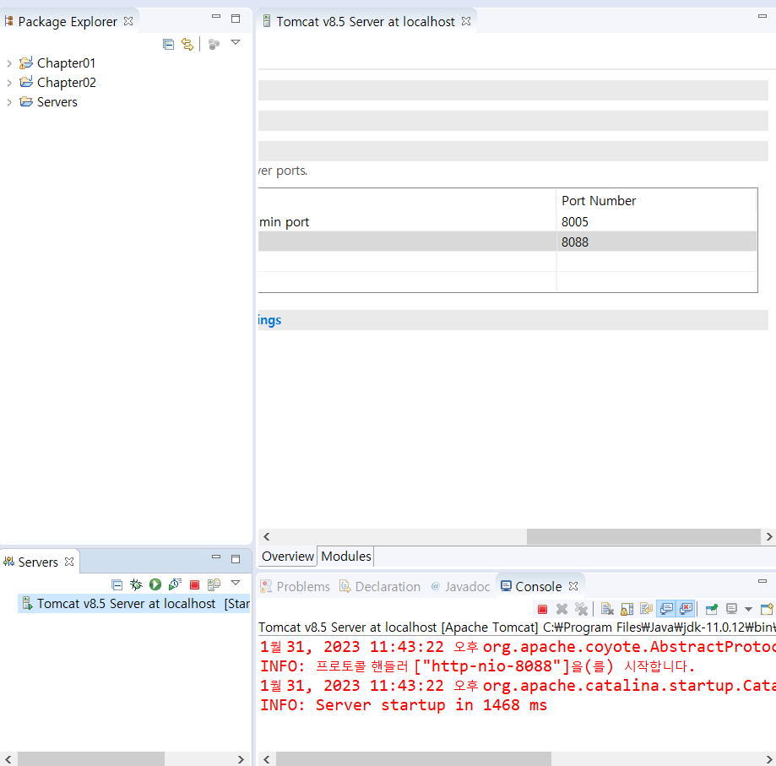776x766 pixels.
Task: Click the admin port row label
Action: [x=284, y=222]
